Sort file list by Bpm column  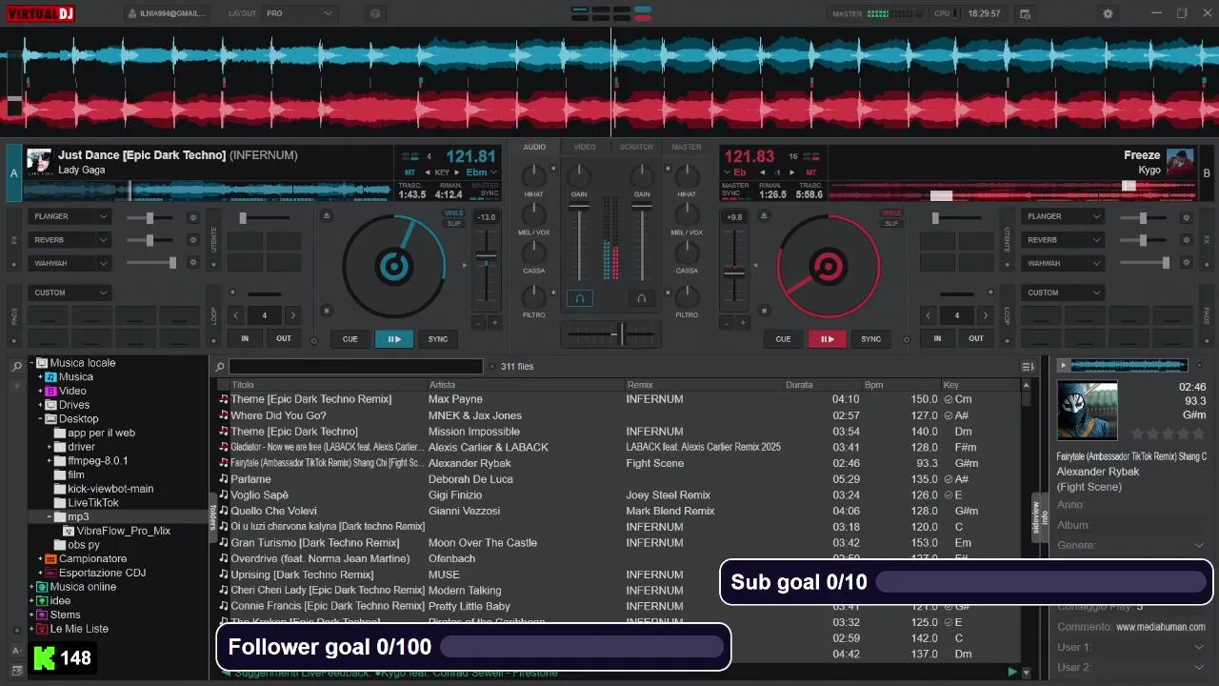click(874, 385)
